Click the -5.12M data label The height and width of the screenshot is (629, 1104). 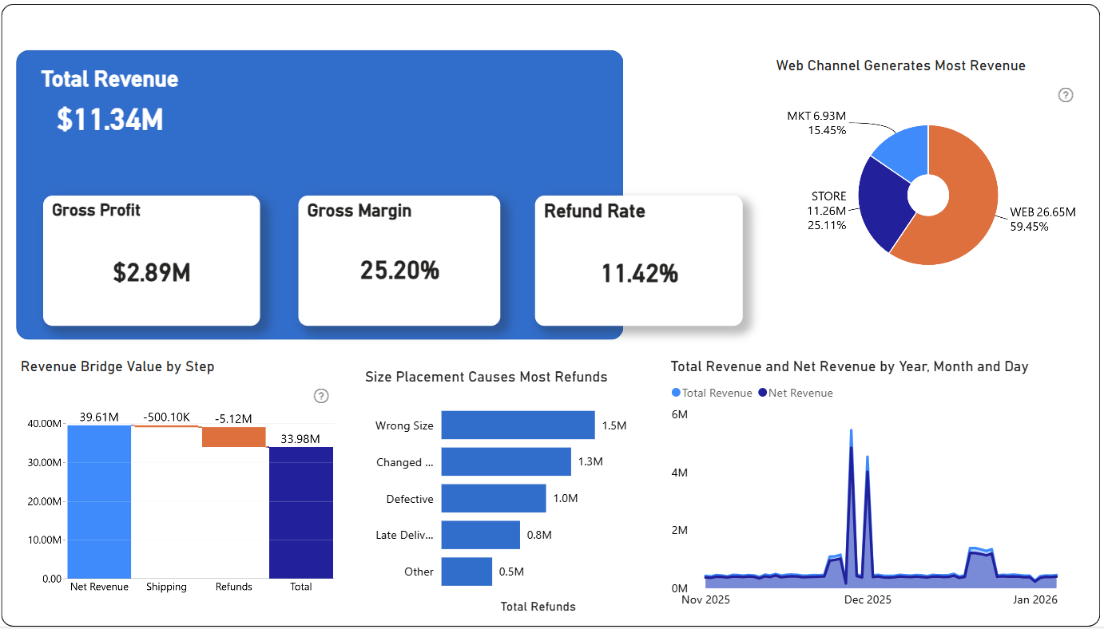(233, 418)
